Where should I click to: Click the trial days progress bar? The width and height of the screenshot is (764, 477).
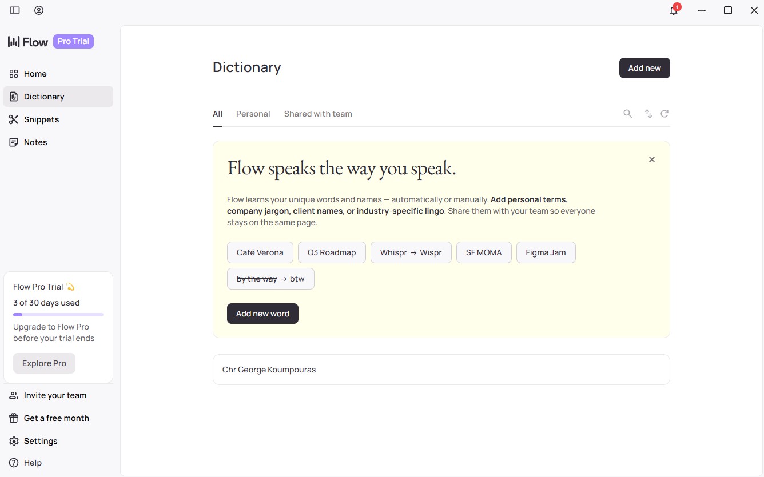pos(58,315)
